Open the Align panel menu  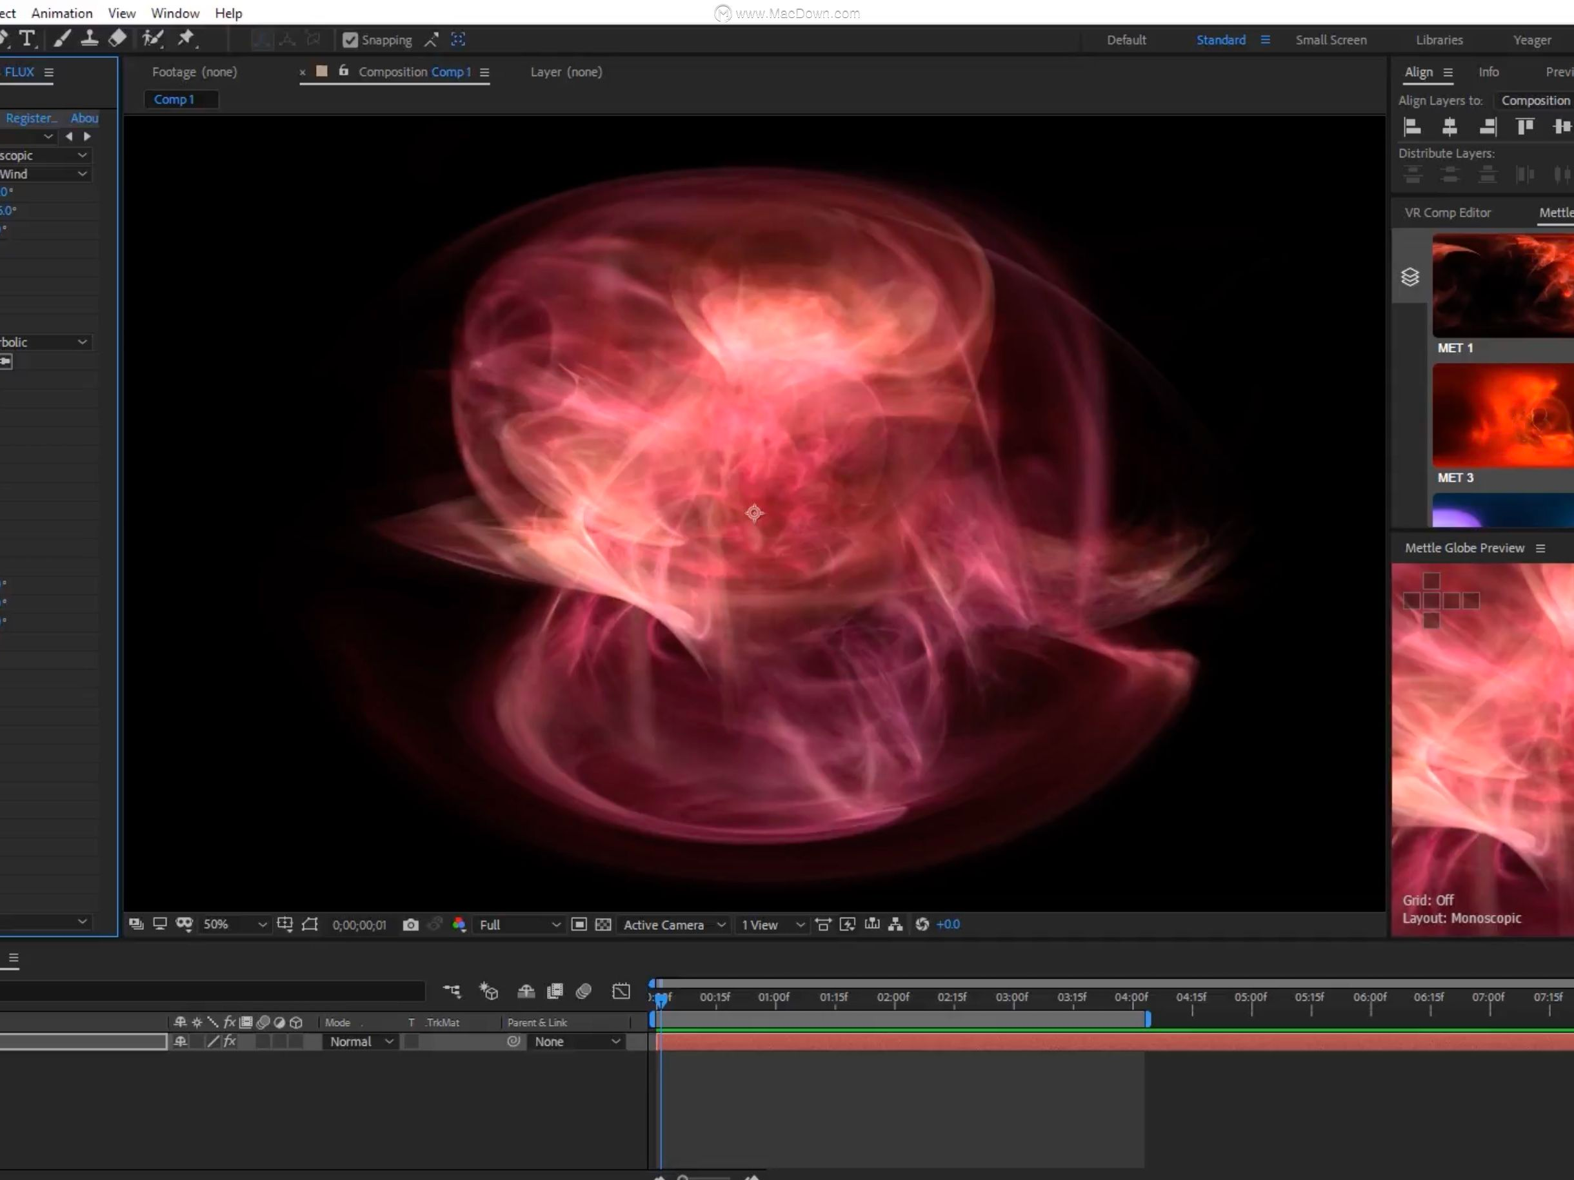(x=1449, y=72)
